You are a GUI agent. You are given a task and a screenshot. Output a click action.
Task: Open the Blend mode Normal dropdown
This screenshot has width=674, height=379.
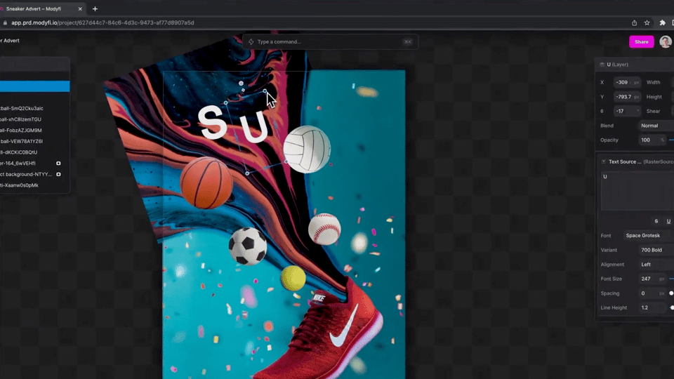[656, 126]
